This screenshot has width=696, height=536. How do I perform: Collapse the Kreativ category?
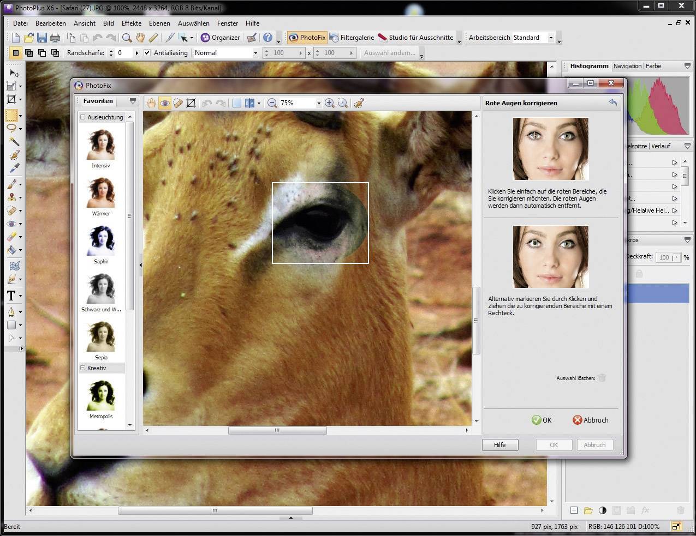(x=83, y=368)
